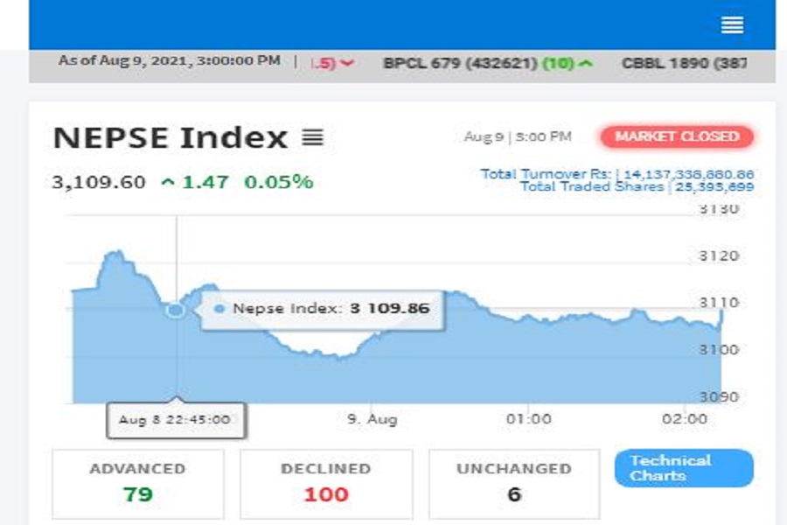
Task: Click the Nepse Index 3 109.86 tooltip
Action: 322,309
